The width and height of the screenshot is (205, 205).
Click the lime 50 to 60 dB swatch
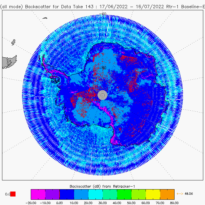pyautogui.click(x=139, y=194)
